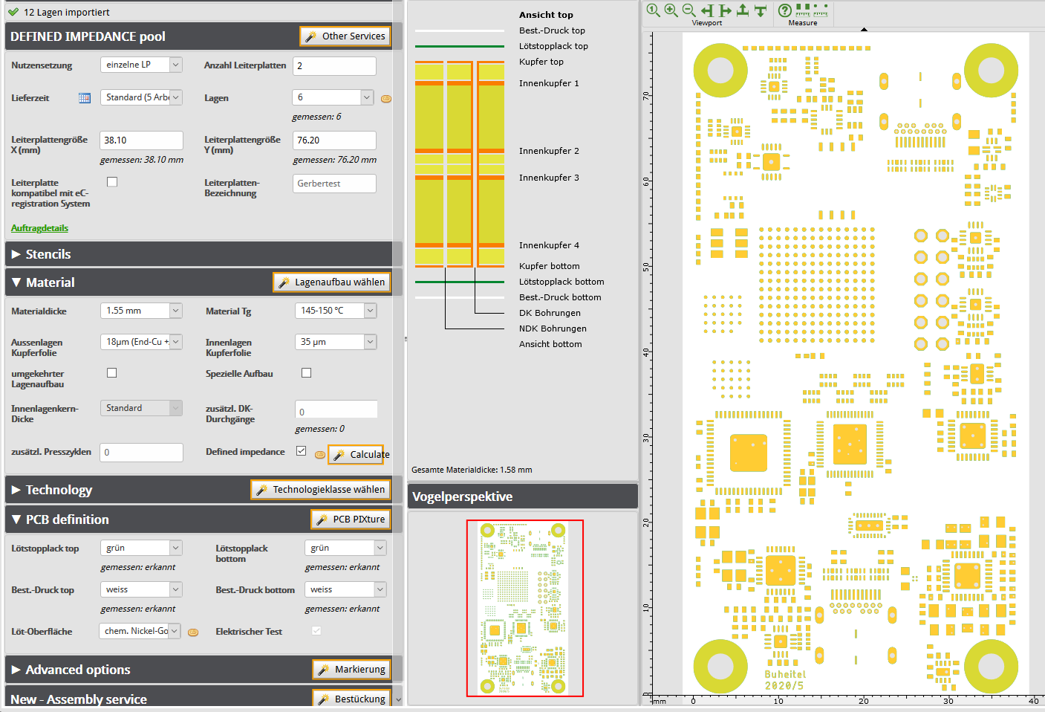Screen dimensions: 1045x712
Task: Select the point-to-point measure ruler tool
Action: tap(821, 10)
